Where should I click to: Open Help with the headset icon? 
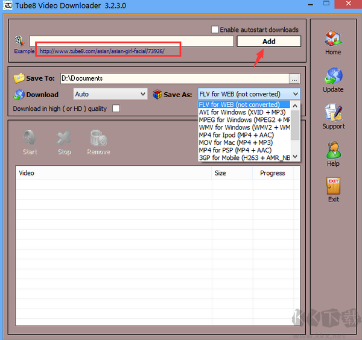point(333,150)
